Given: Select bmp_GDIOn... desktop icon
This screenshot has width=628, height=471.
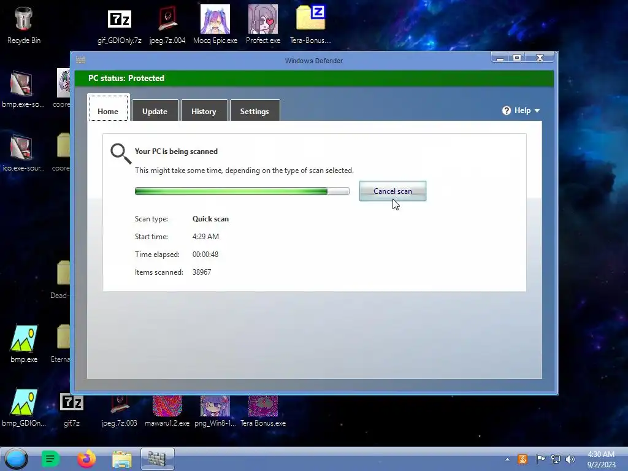Looking at the screenshot, I should pos(24,408).
